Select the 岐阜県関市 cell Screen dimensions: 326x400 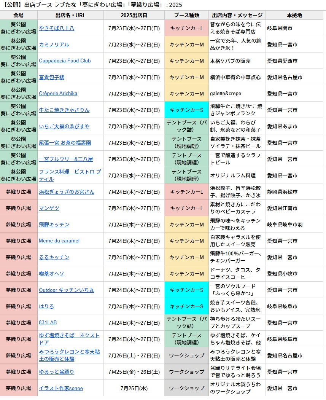click(x=294, y=28)
